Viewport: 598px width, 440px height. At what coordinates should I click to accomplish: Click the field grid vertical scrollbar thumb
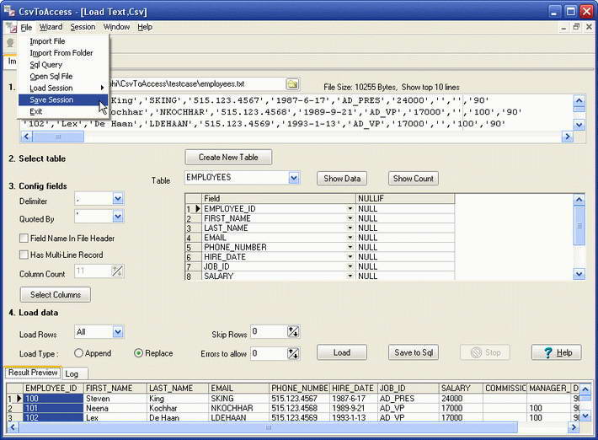[579, 226]
